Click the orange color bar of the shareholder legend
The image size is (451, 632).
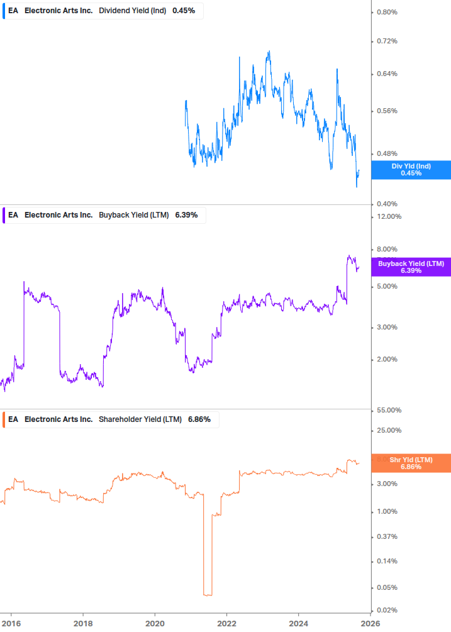(4, 419)
